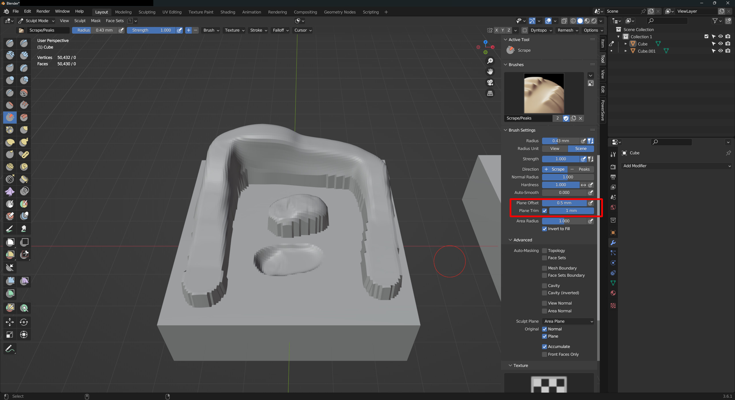Image resolution: width=735 pixels, height=400 pixels.
Task: Select the active Scrape brush tool in the toolbar
Action: pyautogui.click(x=10, y=117)
